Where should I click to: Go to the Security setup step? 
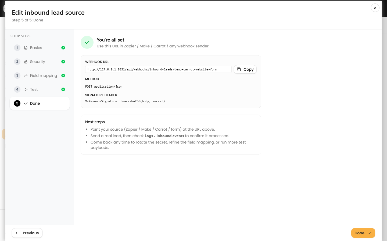pos(40,62)
